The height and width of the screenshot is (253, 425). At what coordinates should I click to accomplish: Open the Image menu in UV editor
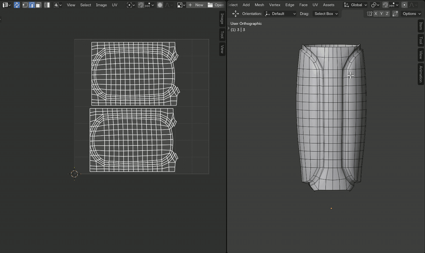point(102,5)
